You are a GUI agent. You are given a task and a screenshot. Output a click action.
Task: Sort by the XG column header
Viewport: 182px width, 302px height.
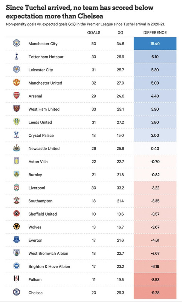(x=120, y=32)
